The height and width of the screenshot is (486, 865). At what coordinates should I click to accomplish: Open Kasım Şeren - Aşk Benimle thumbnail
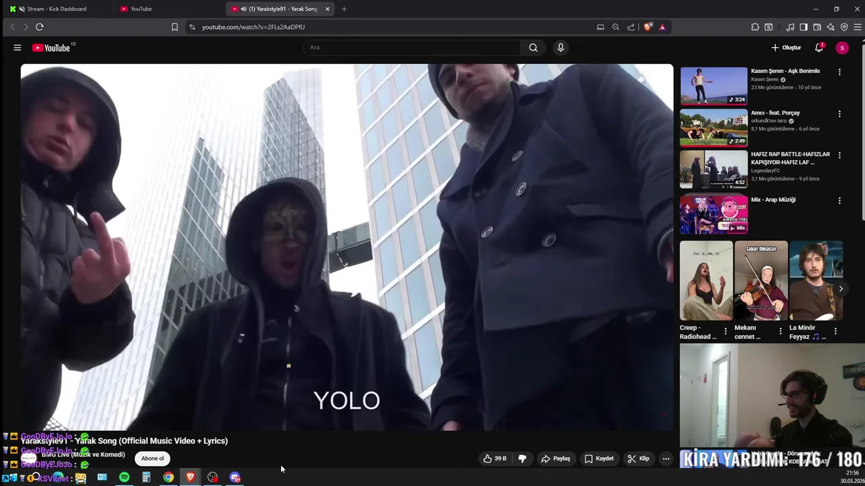click(x=714, y=86)
